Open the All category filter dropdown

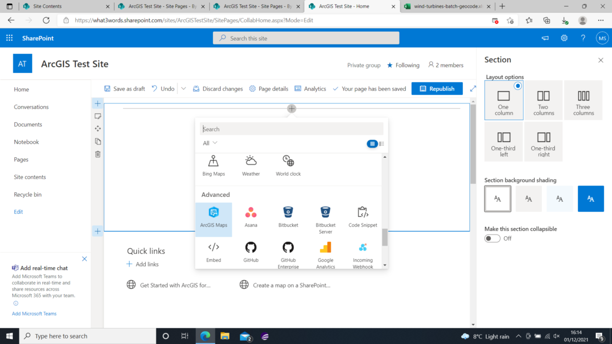[210, 143]
